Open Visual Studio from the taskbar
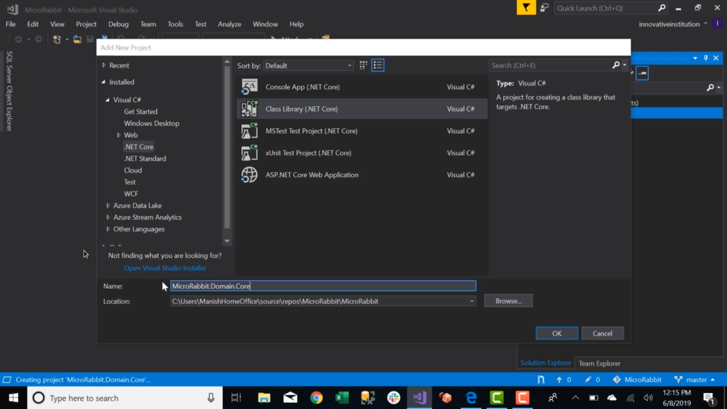 click(x=419, y=398)
